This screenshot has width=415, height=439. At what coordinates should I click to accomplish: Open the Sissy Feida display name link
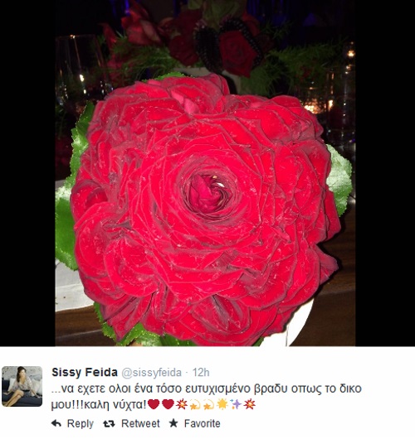[85, 373]
